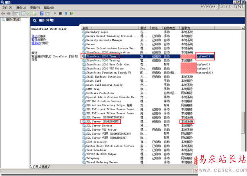
Task: Sort by the 名称 column header
Action: click(x=110, y=28)
